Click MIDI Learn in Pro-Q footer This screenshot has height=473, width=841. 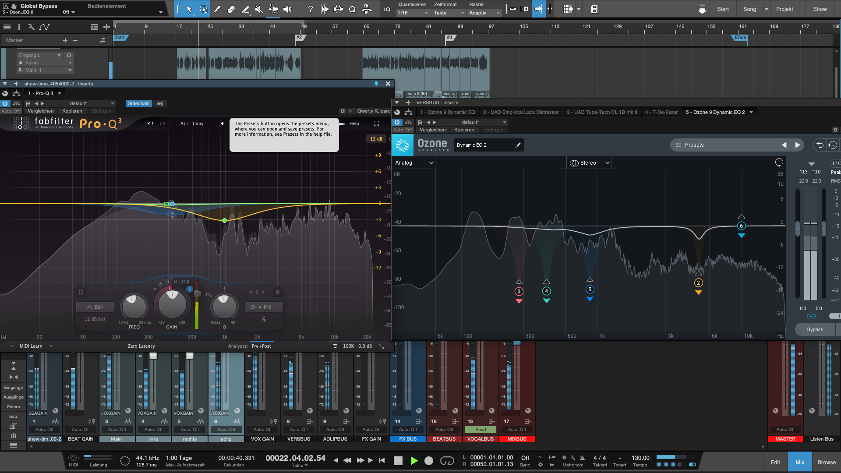(x=31, y=346)
